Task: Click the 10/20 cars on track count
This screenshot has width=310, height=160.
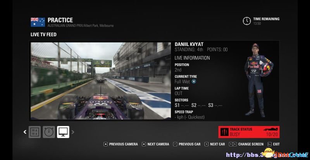Action: click(x=272, y=134)
